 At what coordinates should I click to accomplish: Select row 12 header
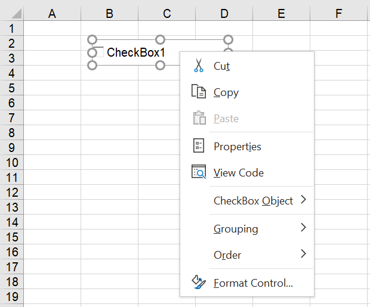[11, 192]
